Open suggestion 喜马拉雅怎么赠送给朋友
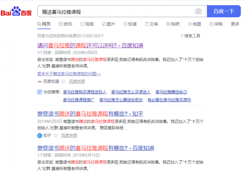 (x=121, y=100)
